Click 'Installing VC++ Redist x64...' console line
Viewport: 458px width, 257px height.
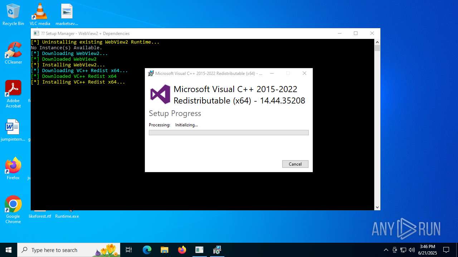coord(78,82)
